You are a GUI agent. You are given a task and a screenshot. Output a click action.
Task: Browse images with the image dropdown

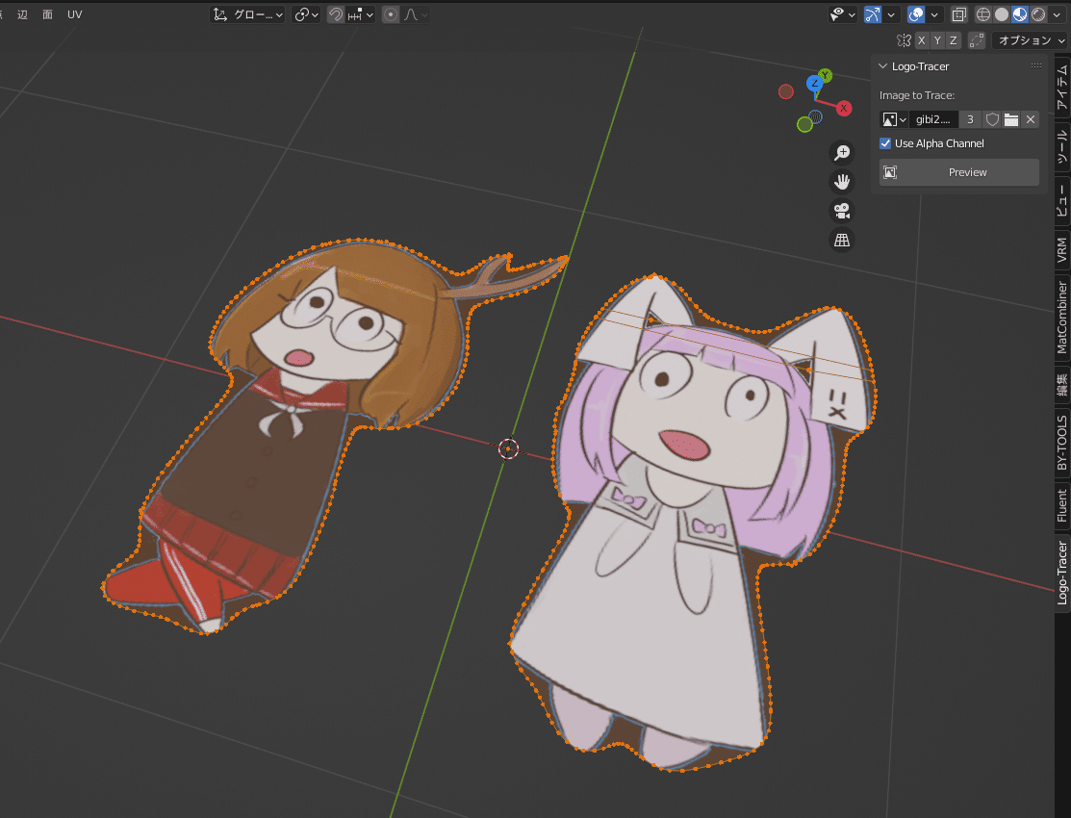coord(894,119)
